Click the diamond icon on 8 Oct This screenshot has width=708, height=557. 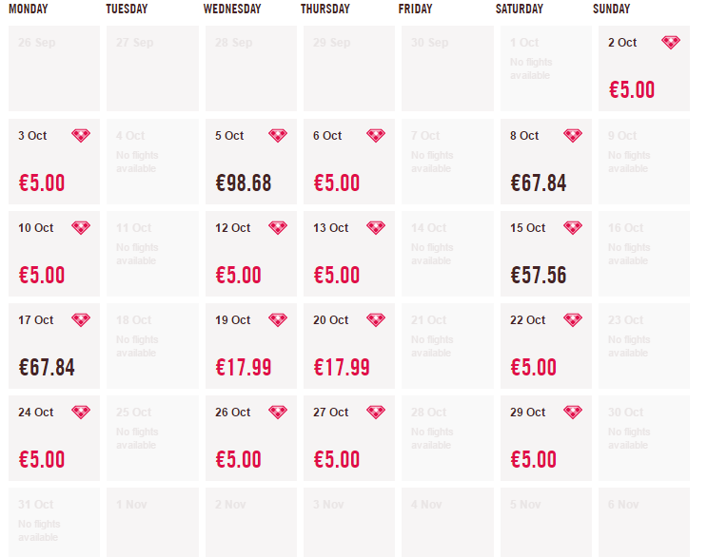click(573, 136)
